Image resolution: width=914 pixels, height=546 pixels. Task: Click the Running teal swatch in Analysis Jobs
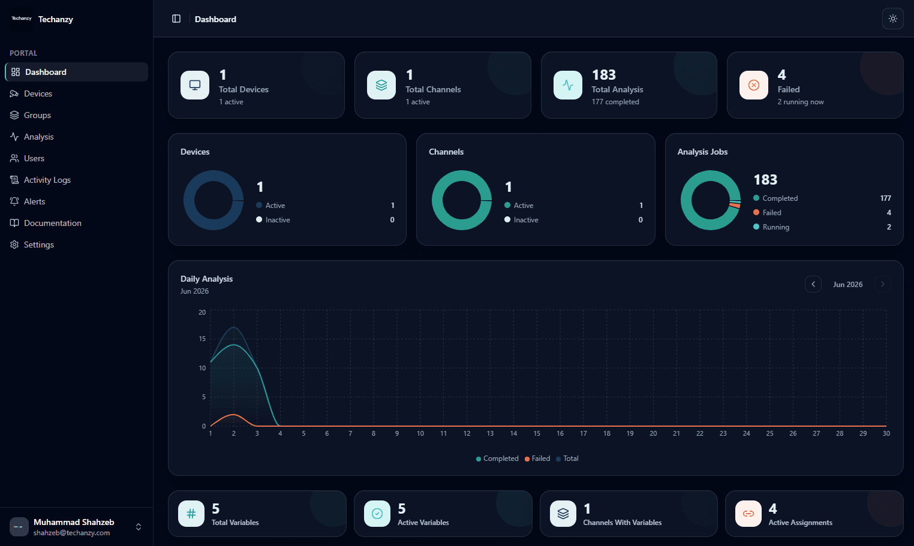coord(756,227)
